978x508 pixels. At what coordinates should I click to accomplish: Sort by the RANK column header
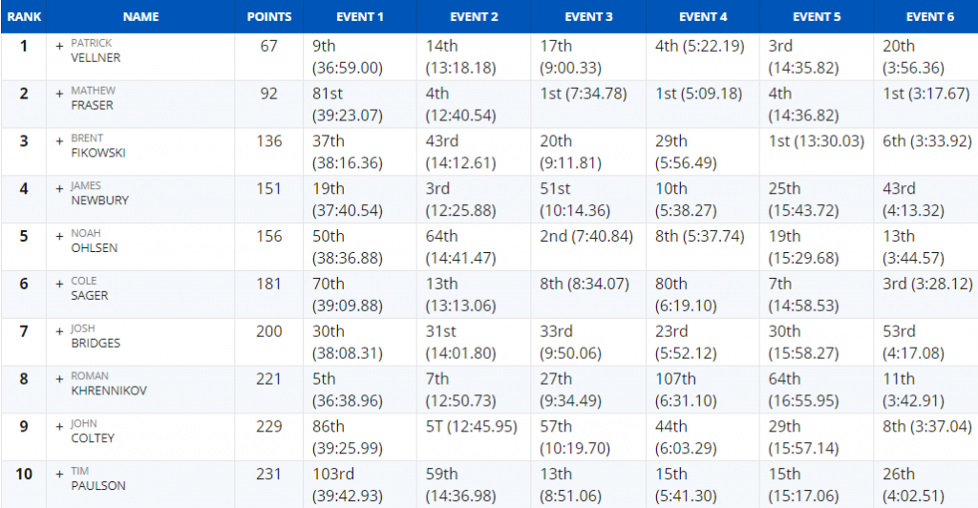pos(24,17)
